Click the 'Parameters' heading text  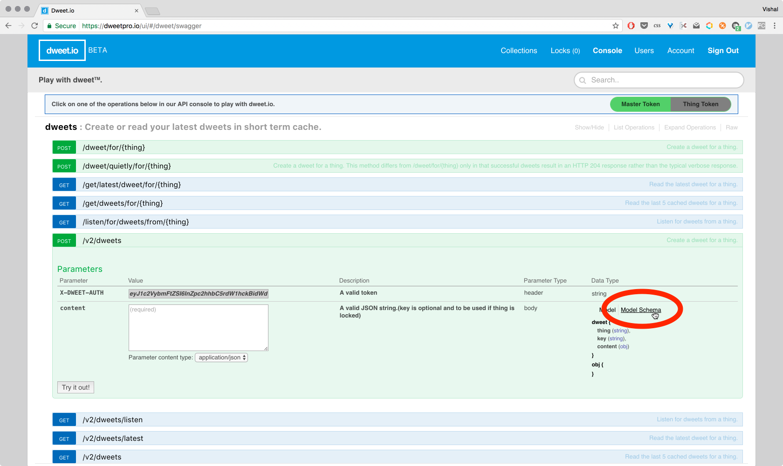pos(80,269)
